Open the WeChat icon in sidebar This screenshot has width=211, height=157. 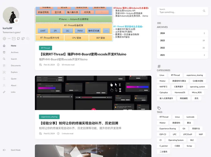click(x=28, y=39)
